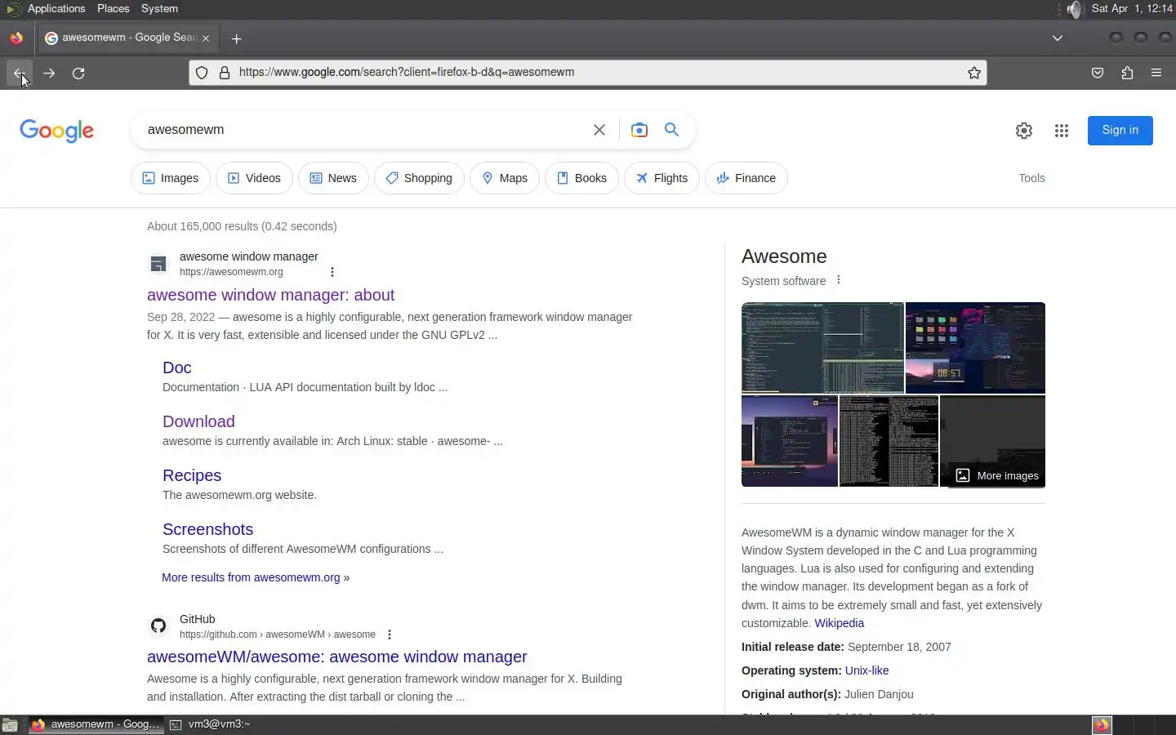The height and width of the screenshot is (735, 1176).
Task: Click the Sign in button
Action: click(1120, 131)
